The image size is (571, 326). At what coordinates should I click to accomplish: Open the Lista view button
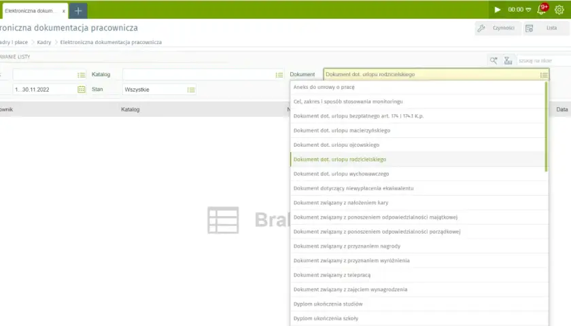pos(547,28)
